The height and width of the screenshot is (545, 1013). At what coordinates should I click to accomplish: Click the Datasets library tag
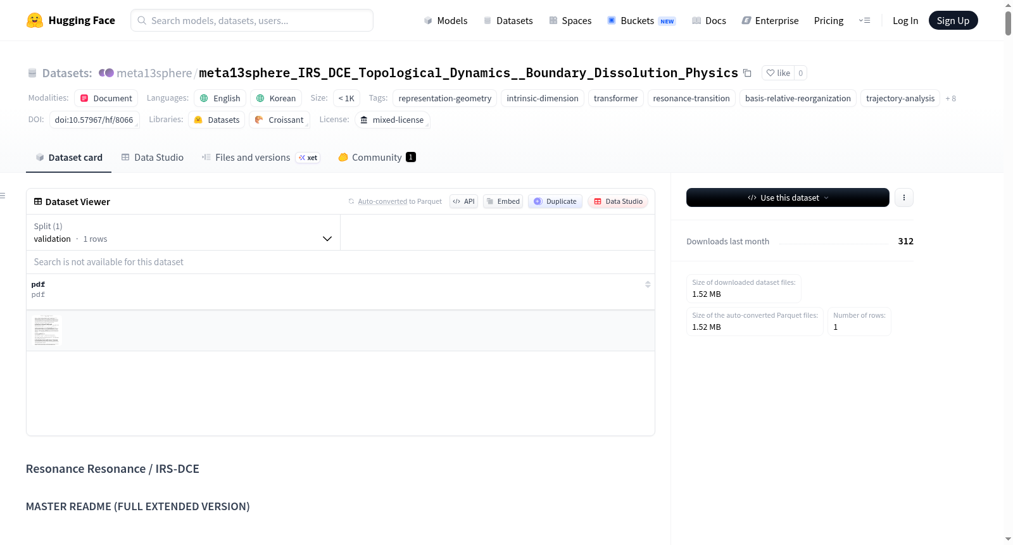click(217, 120)
